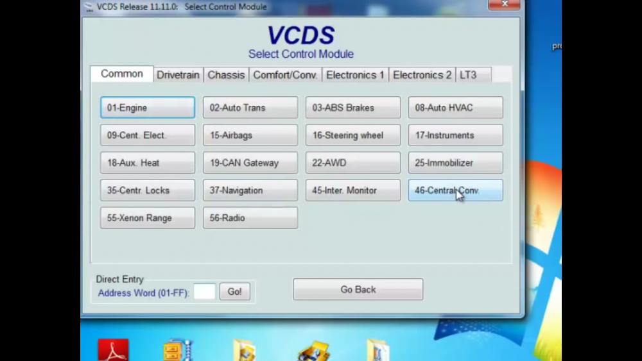Open the Electronics 2 tab
This screenshot has width=642, height=361.
422,75
